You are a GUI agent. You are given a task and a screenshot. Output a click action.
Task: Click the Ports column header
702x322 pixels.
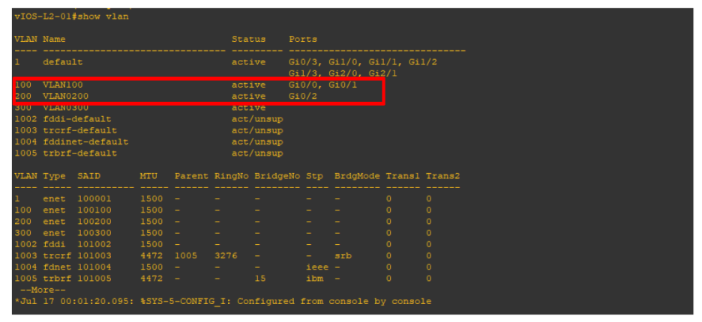tap(303, 39)
